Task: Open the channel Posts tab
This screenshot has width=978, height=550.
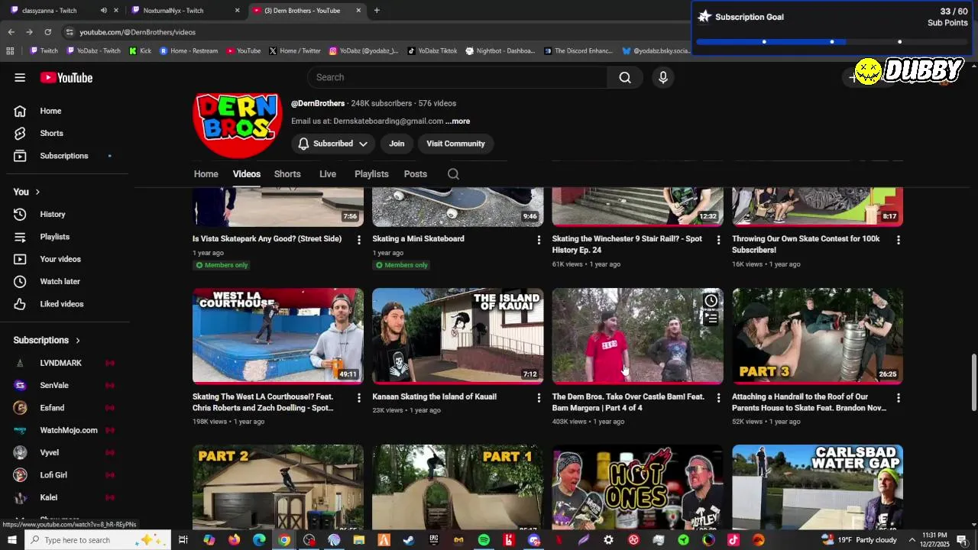Action: 416,174
